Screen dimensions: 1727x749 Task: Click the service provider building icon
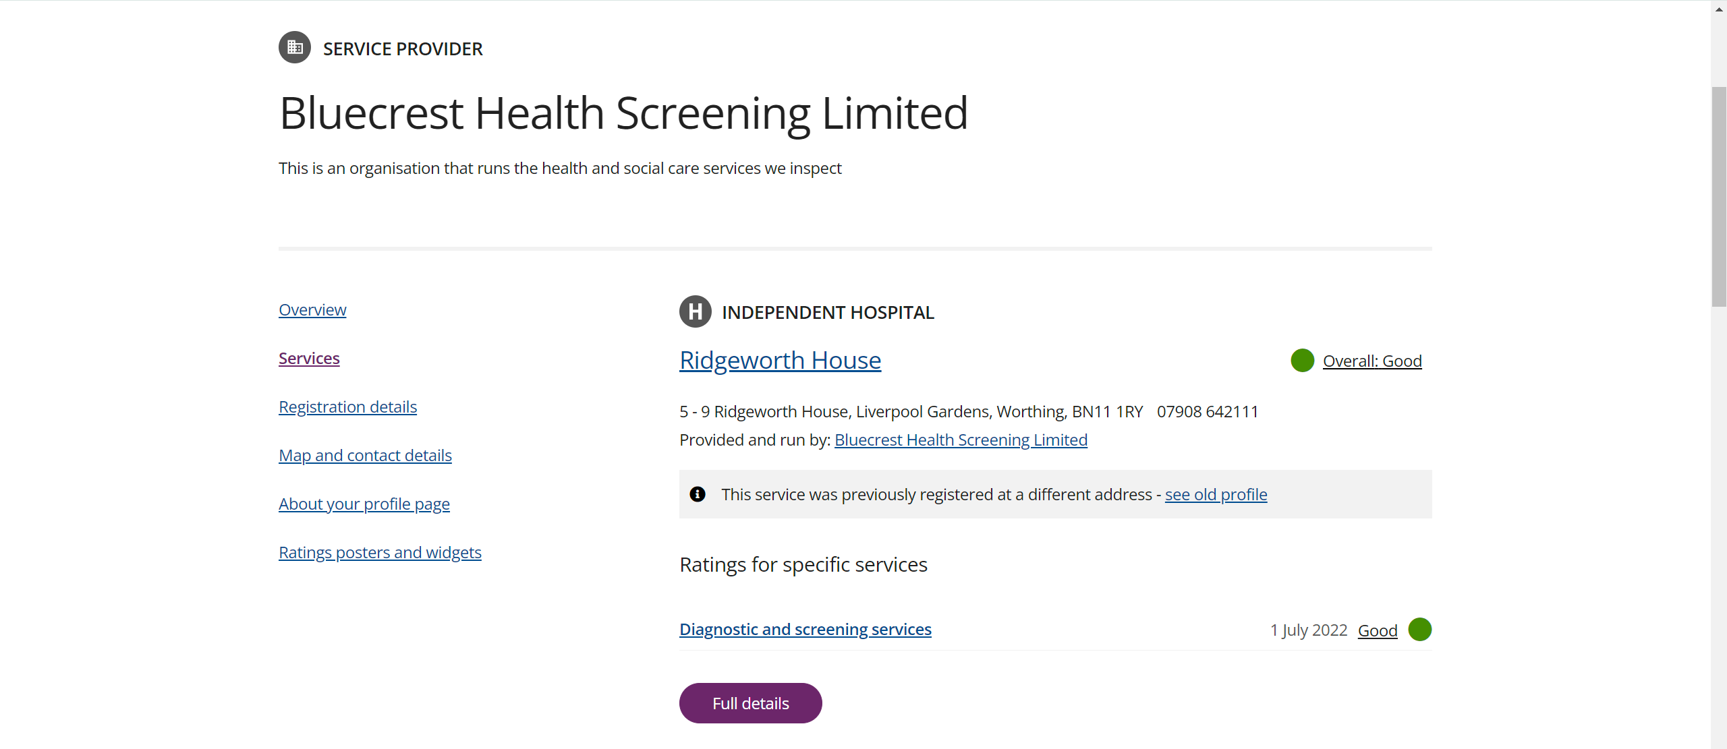(x=295, y=47)
